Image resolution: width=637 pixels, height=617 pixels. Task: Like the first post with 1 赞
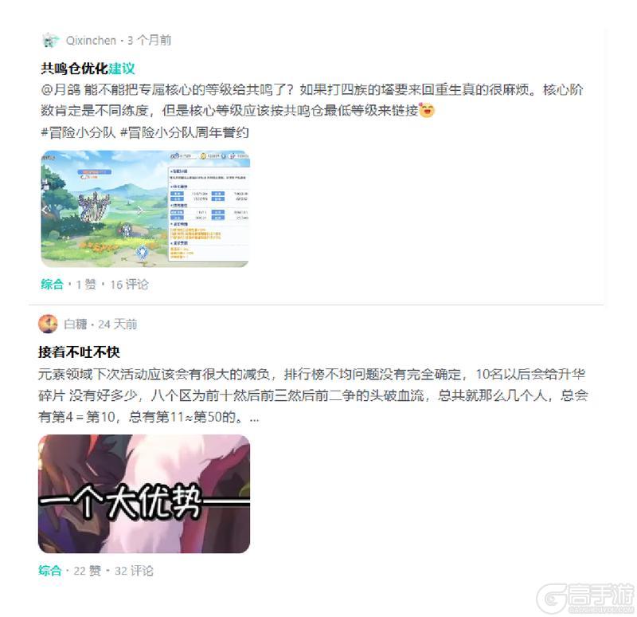pyautogui.click(x=86, y=285)
